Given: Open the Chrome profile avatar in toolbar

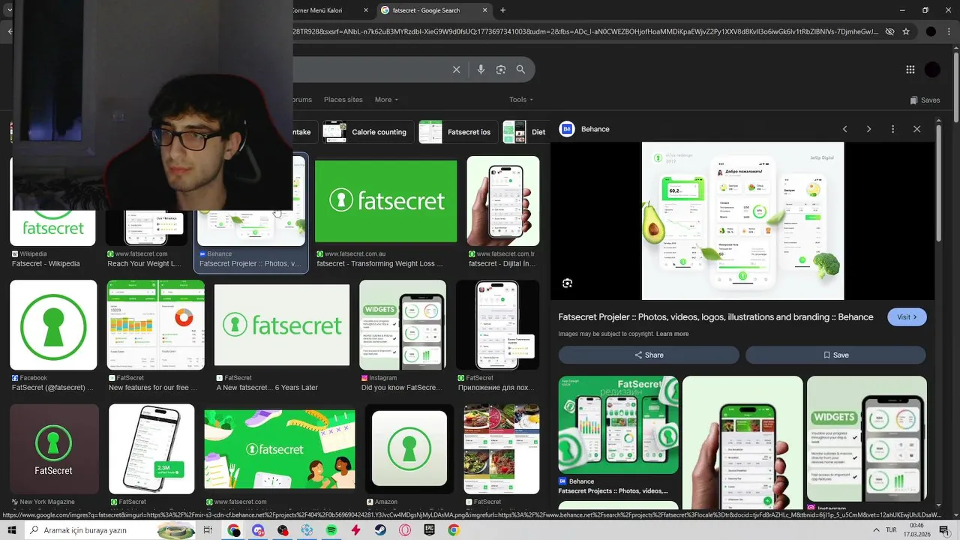Looking at the screenshot, I should pos(931,31).
